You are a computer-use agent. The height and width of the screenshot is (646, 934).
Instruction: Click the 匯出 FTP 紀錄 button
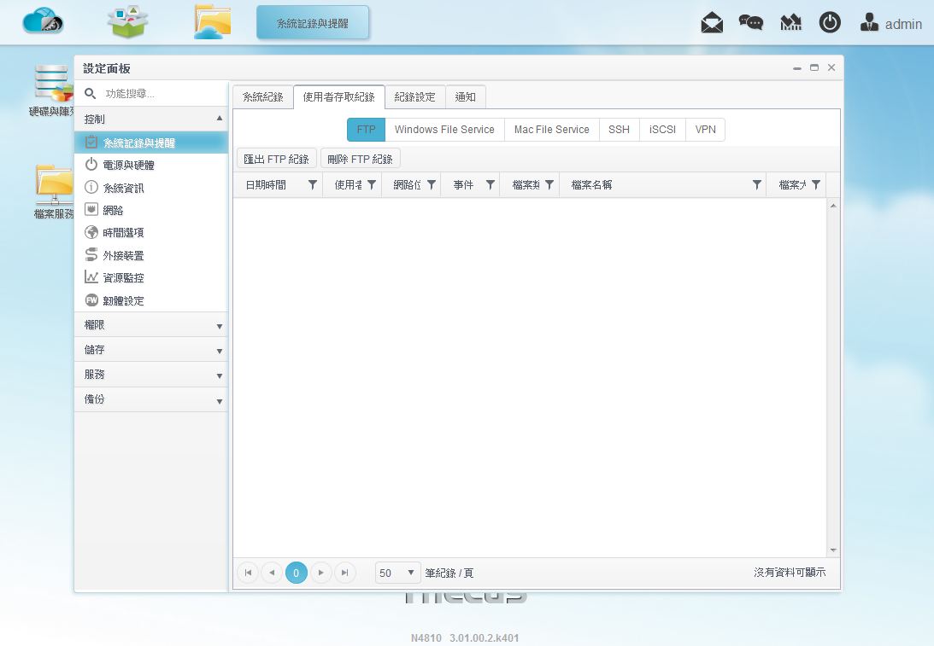pos(276,159)
